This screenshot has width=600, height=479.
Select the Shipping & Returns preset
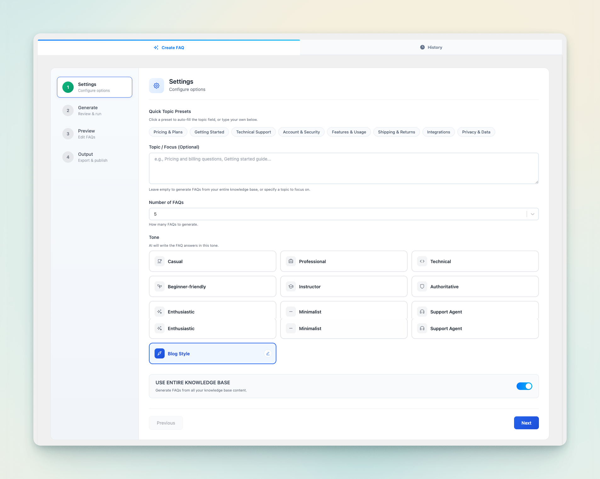[x=396, y=132]
